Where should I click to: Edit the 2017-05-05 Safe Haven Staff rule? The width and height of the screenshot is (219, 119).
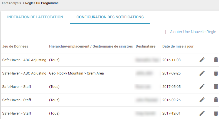(x=202, y=86)
